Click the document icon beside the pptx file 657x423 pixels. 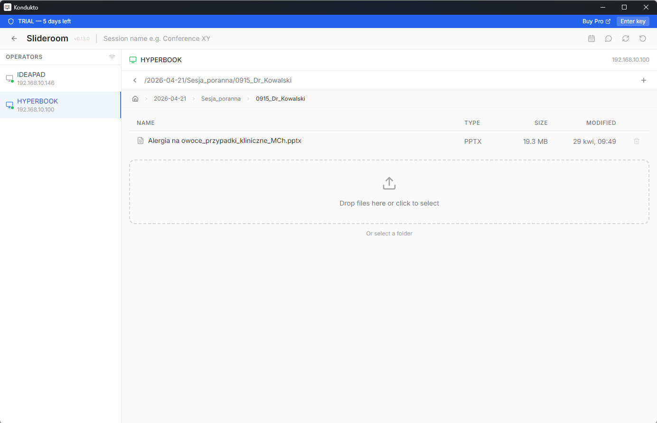pos(141,141)
